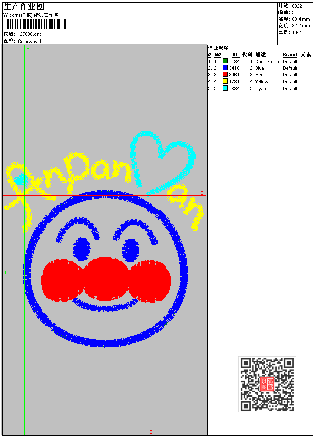Click the Yellow thread color swatch
314x436 pixels.
click(x=225, y=81)
